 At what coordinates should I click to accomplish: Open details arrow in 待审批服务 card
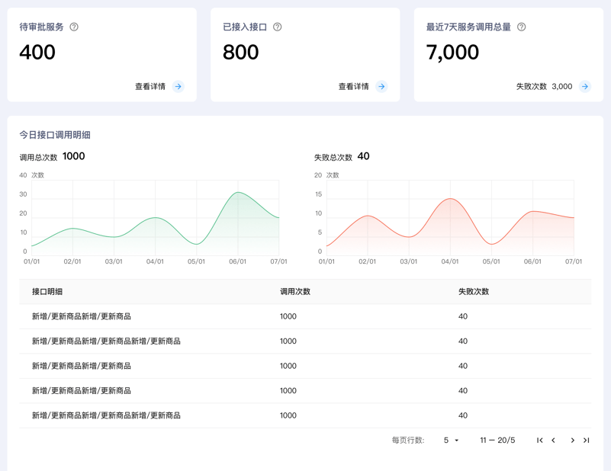point(178,86)
